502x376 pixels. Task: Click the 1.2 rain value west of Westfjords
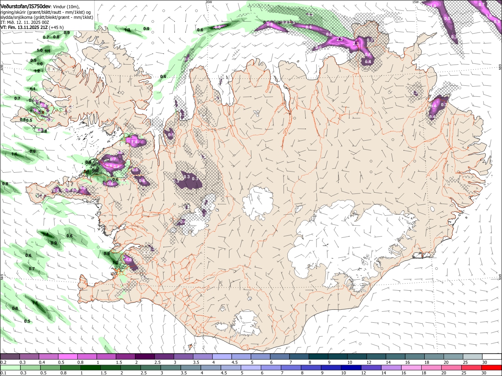coord(37,71)
